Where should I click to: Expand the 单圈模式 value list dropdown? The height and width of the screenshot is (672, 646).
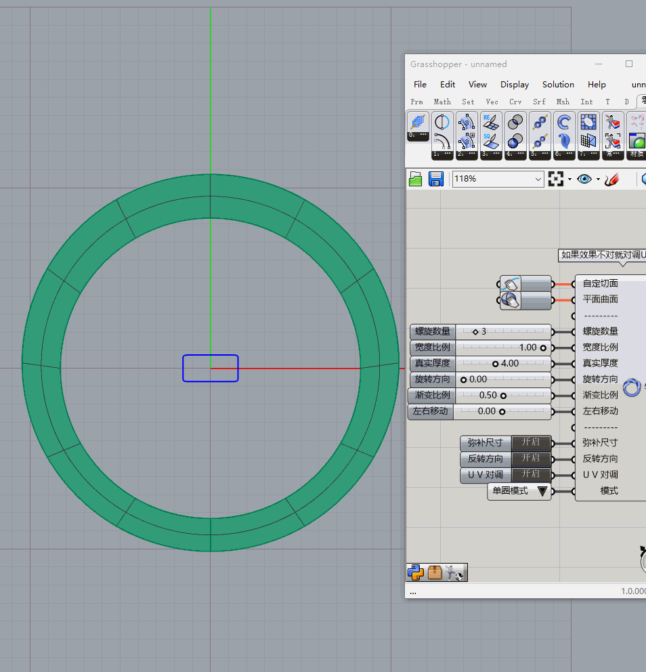542,491
